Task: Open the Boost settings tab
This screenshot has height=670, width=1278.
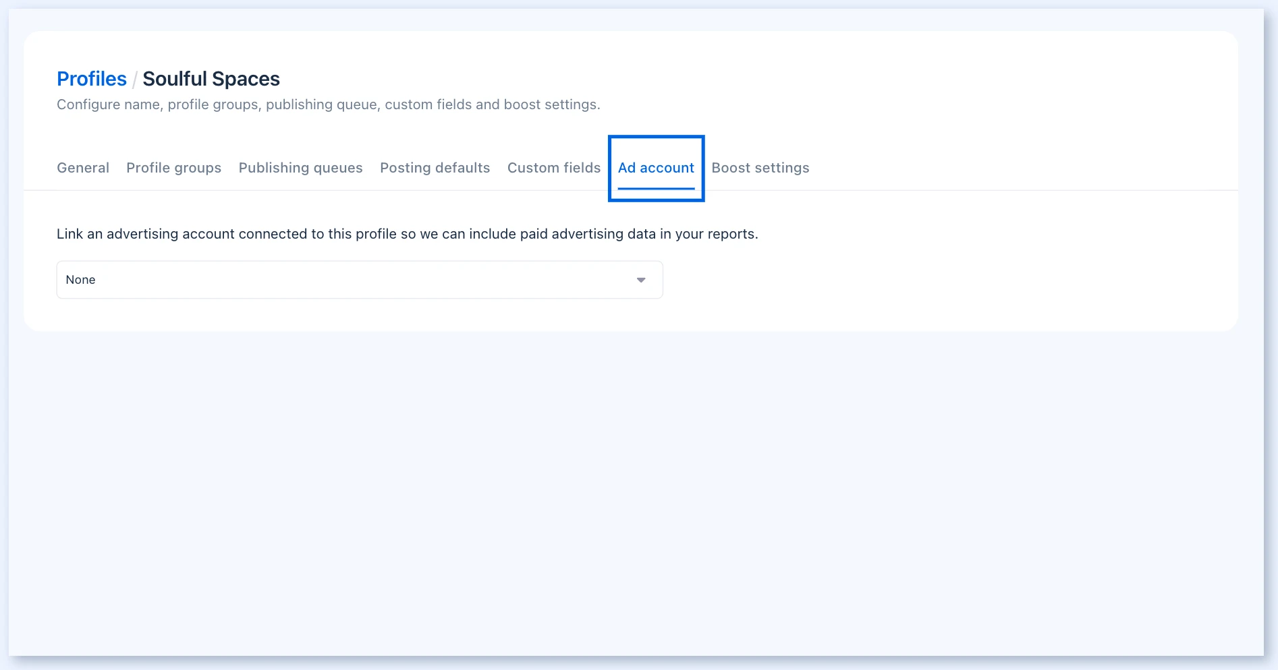Action: point(760,168)
